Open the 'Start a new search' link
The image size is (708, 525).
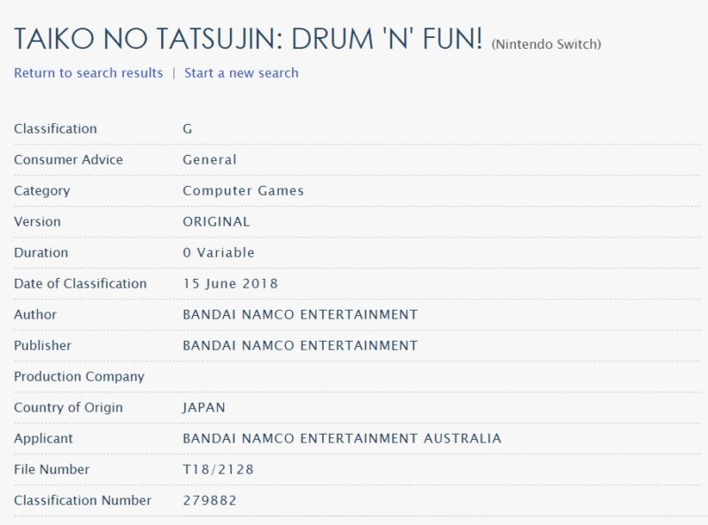pyautogui.click(x=241, y=73)
